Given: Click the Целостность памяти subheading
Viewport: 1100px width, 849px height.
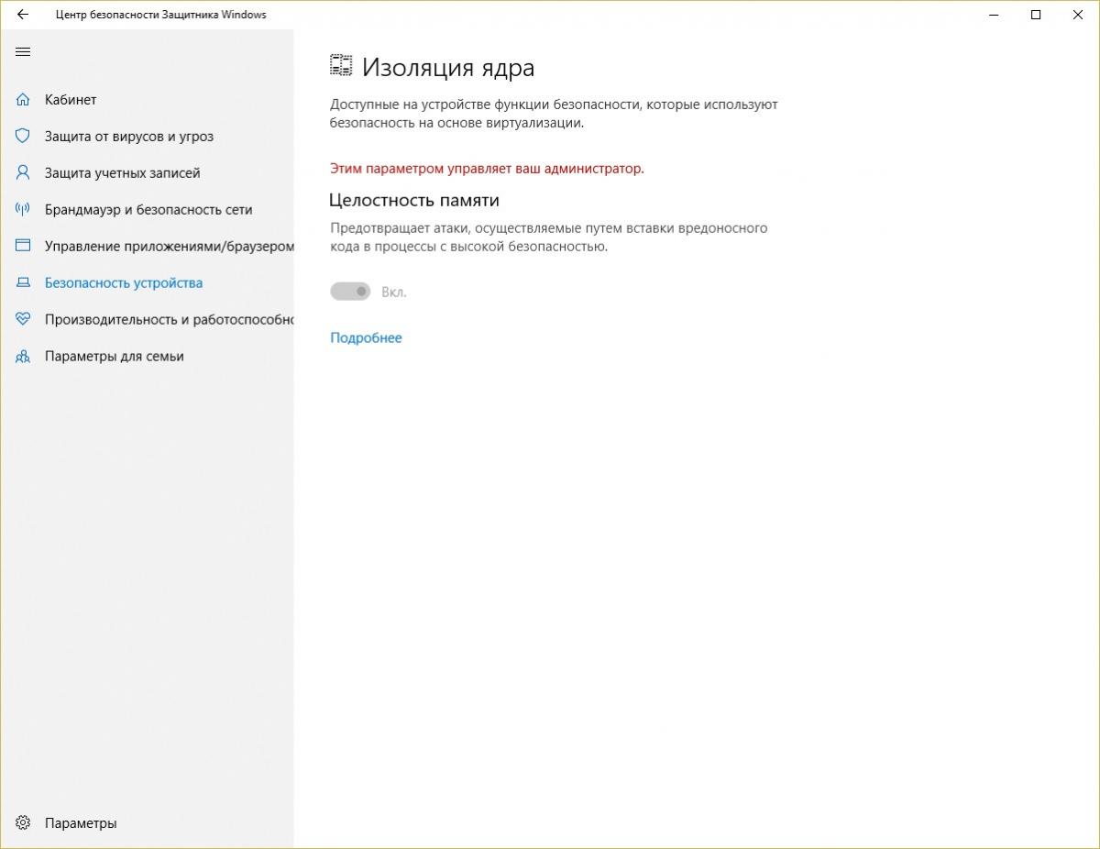Looking at the screenshot, I should 414,200.
